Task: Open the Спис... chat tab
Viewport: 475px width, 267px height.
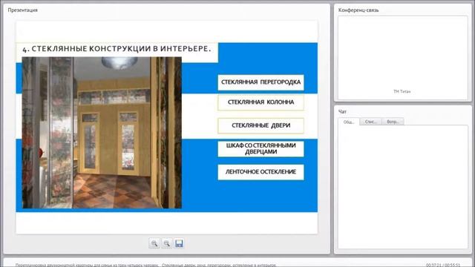Action: (370, 122)
